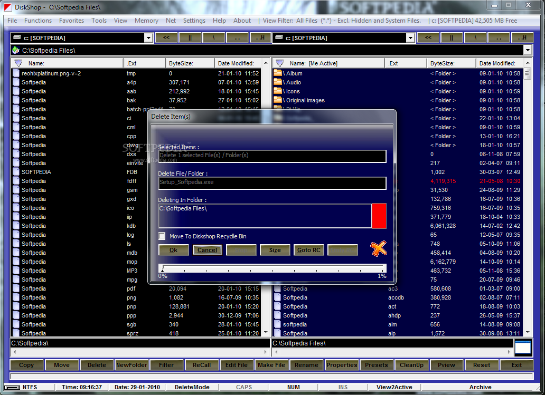Click the orange X icon in Delete dialog
Screen dimensions: 545x395
(379, 248)
